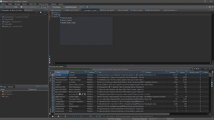Screen dimensions: 214x120
Task: Switch to the twitter_hashtag editor tab
Action: 56,10
